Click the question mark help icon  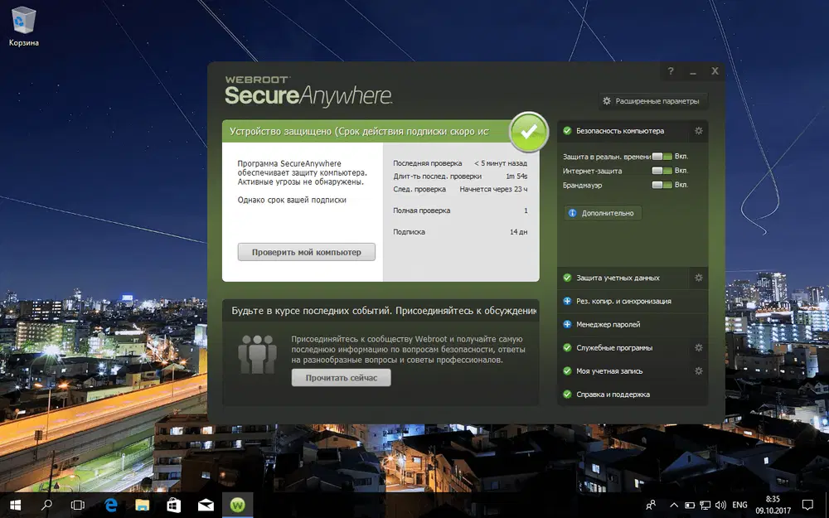click(x=671, y=71)
